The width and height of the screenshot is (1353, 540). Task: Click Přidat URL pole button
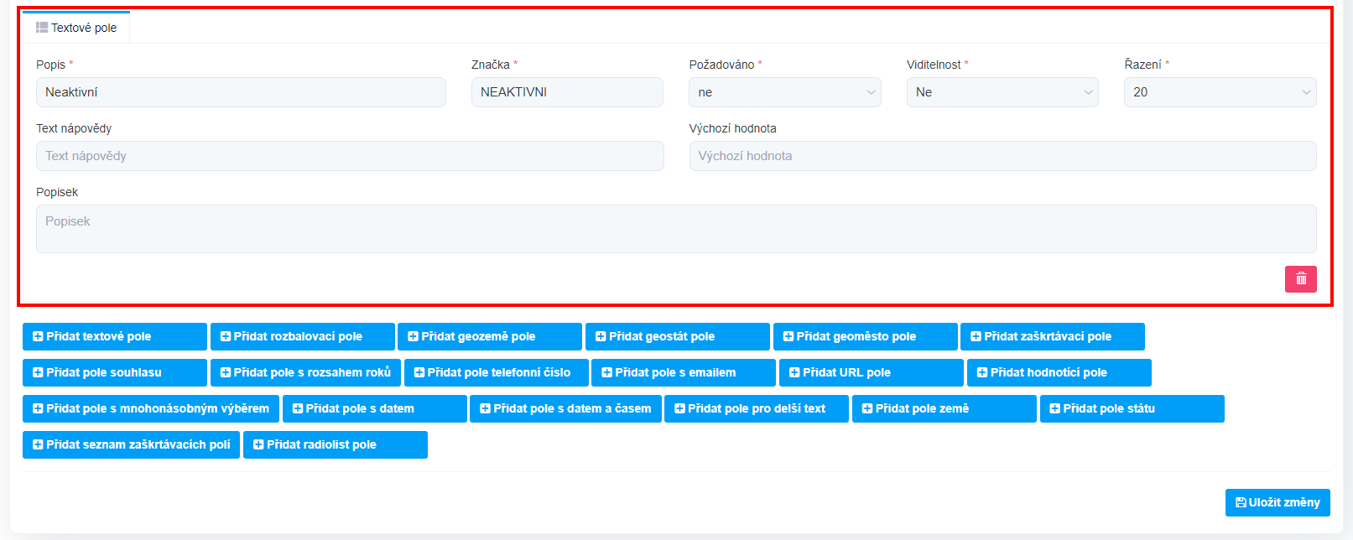point(872,372)
